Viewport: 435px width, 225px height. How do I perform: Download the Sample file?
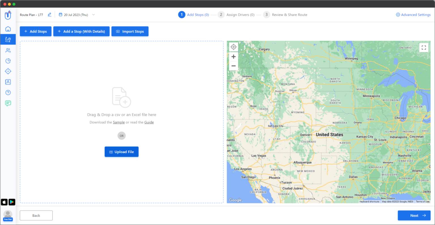[119, 122]
